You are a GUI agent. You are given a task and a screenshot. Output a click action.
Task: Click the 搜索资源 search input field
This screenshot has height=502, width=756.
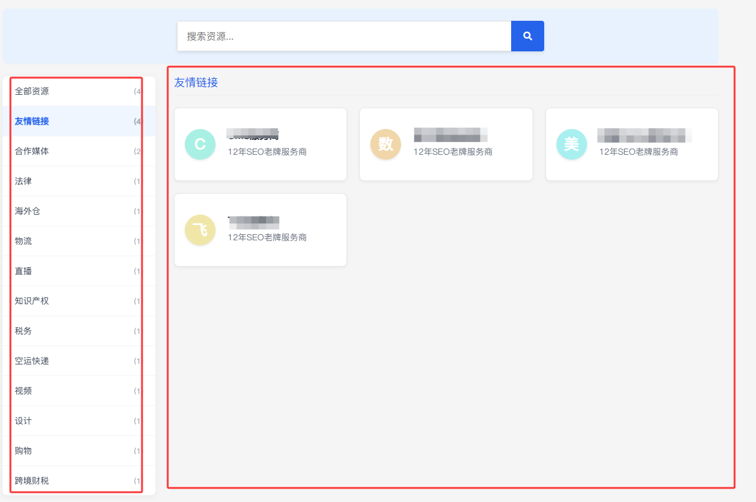coord(344,36)
